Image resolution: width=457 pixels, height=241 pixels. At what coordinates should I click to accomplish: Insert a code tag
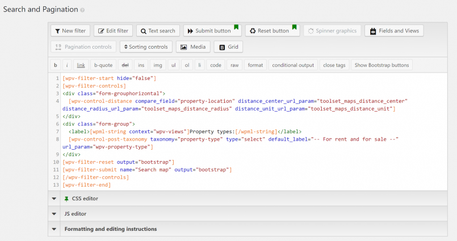(216, 65)
